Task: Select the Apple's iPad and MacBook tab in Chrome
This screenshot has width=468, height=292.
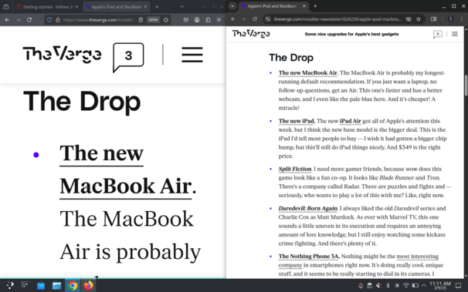Action: pyautogui.click(x=272, y=6)
